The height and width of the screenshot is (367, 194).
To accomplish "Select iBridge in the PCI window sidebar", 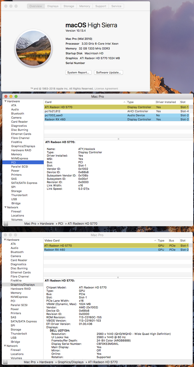I will pyautogui.click(x=16, y=203).
